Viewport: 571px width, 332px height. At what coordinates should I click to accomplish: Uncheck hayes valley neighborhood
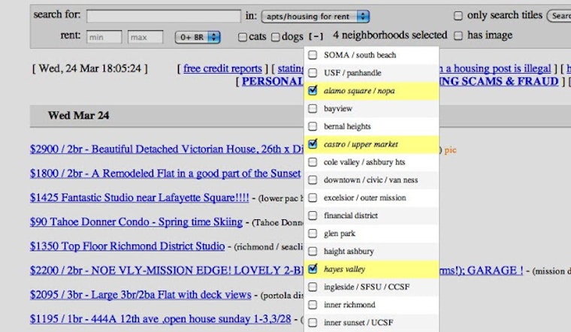313,269
